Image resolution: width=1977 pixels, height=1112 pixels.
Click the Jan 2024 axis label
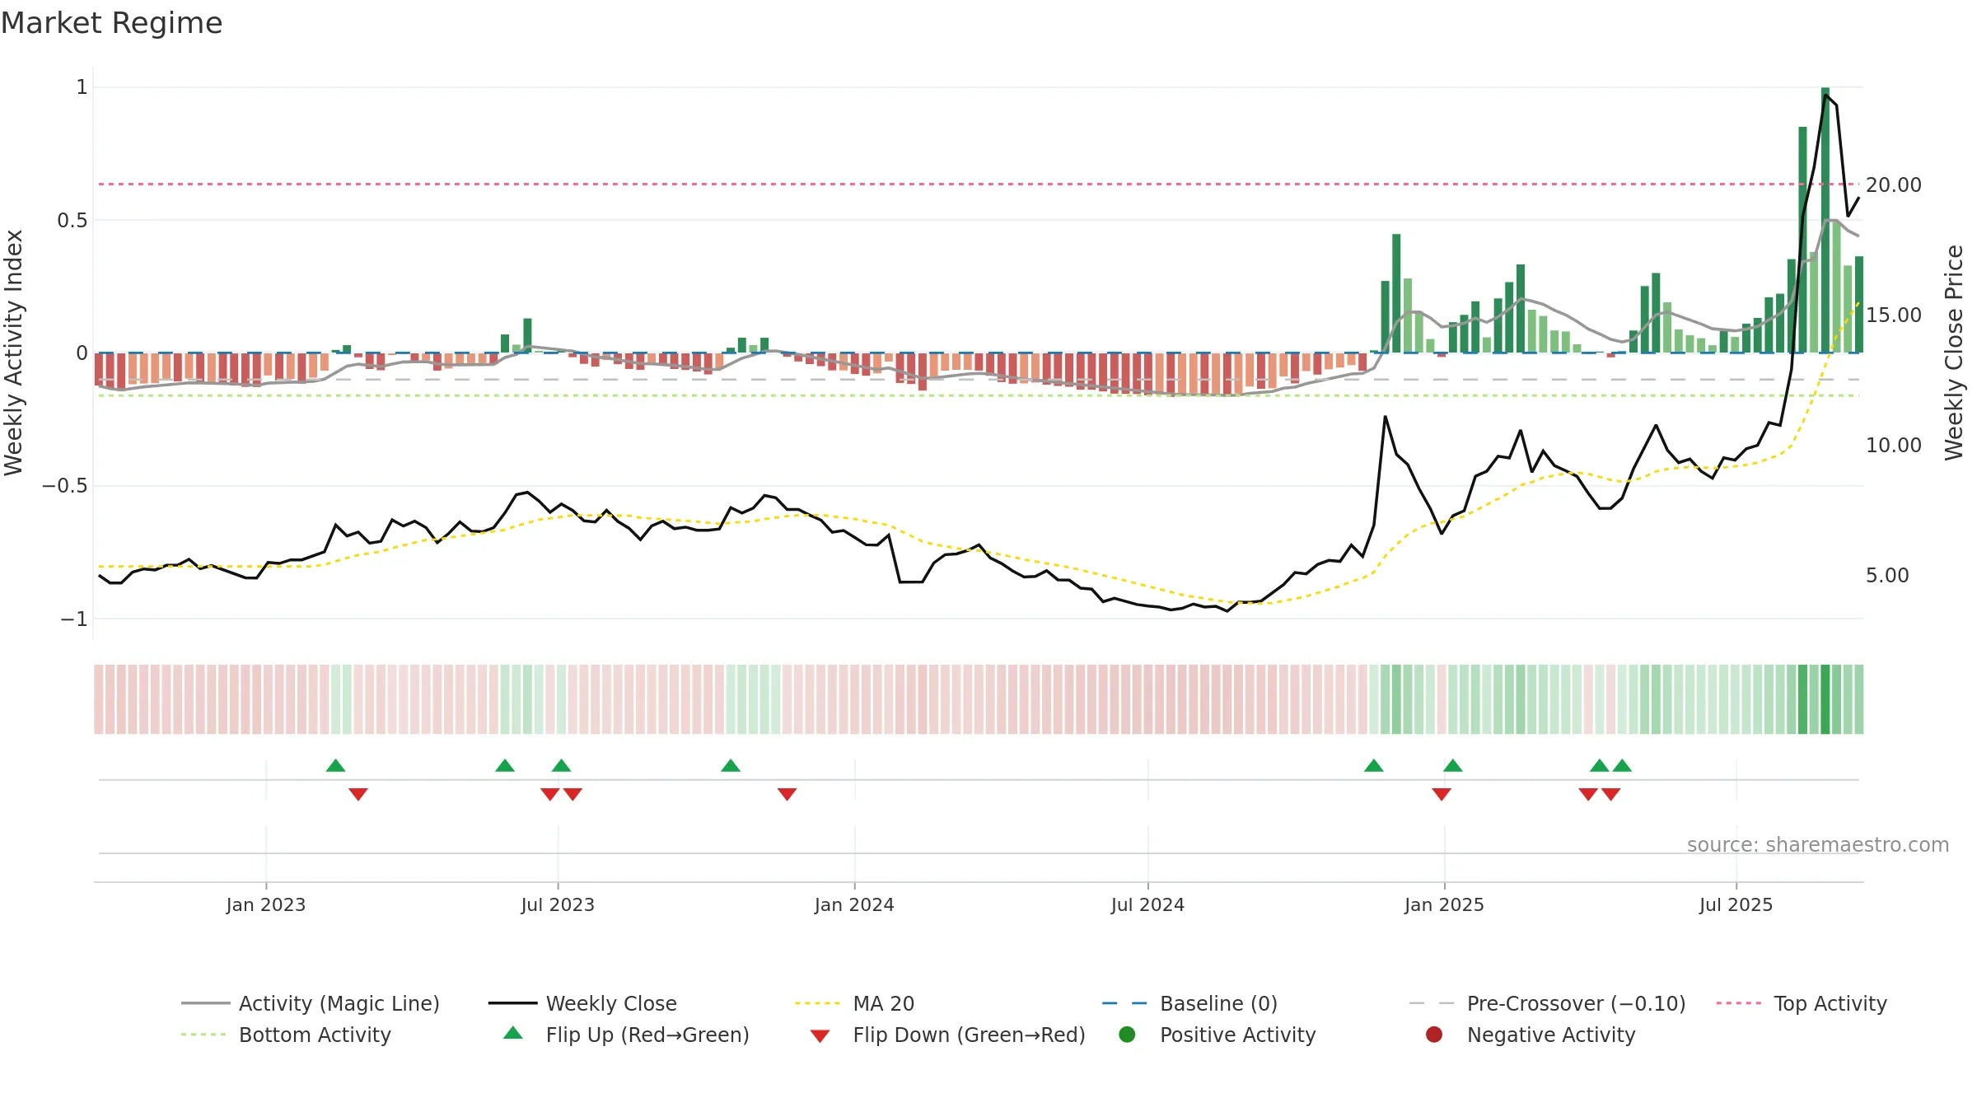click(x=854, y=905)
